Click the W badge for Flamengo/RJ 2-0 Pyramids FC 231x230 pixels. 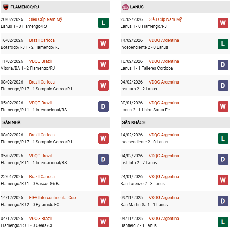(103, 201)
